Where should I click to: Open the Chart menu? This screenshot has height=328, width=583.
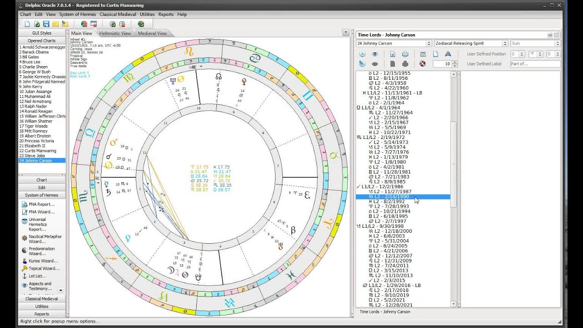click(26, 15)
